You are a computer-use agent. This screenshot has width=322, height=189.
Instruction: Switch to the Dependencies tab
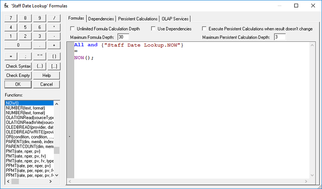[x=101, y=19]
